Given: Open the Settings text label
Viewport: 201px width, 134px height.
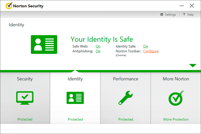Looking at the screenshot, I should pyautogui.click(x=170, y=15).
